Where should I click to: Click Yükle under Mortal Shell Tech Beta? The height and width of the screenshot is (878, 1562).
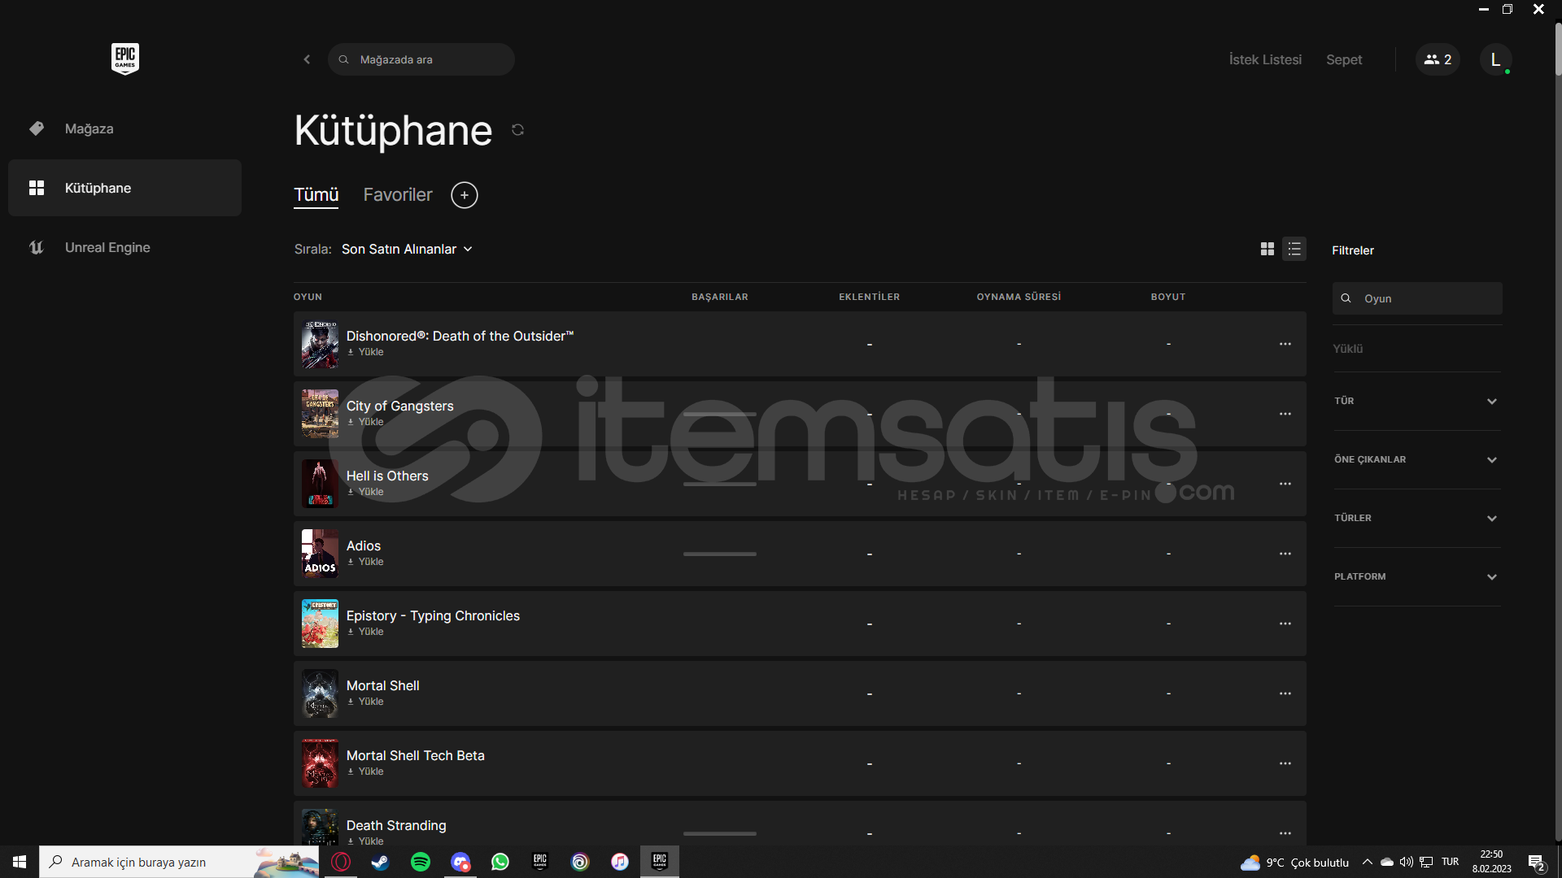tap(365, 772)
